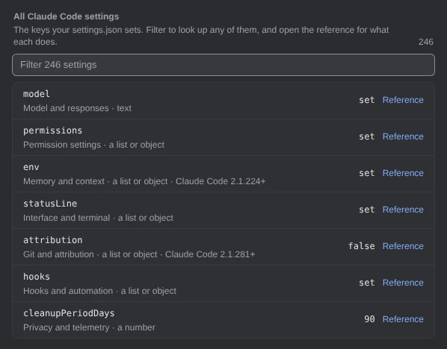Open Reference link for env setting
This screenshot has width=447, height=349.
point(403,173)
